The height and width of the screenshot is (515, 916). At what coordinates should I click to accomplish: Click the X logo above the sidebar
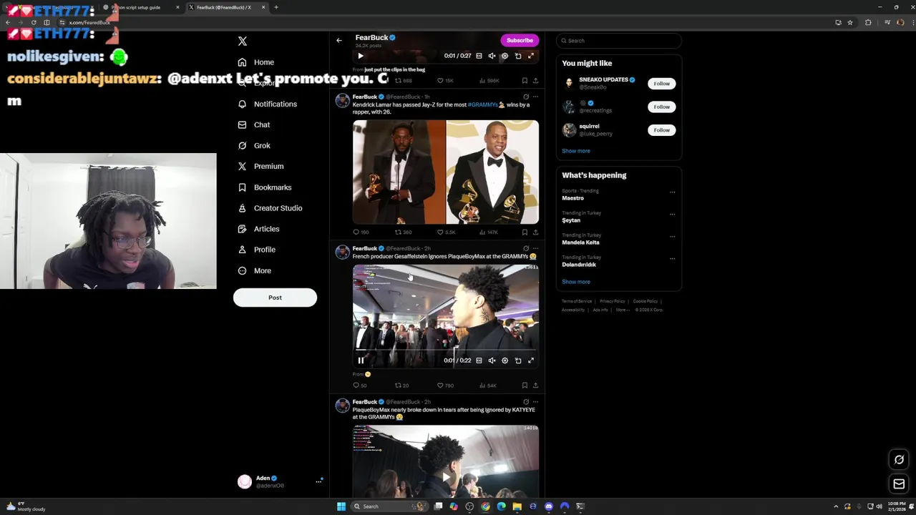[242, 41]
